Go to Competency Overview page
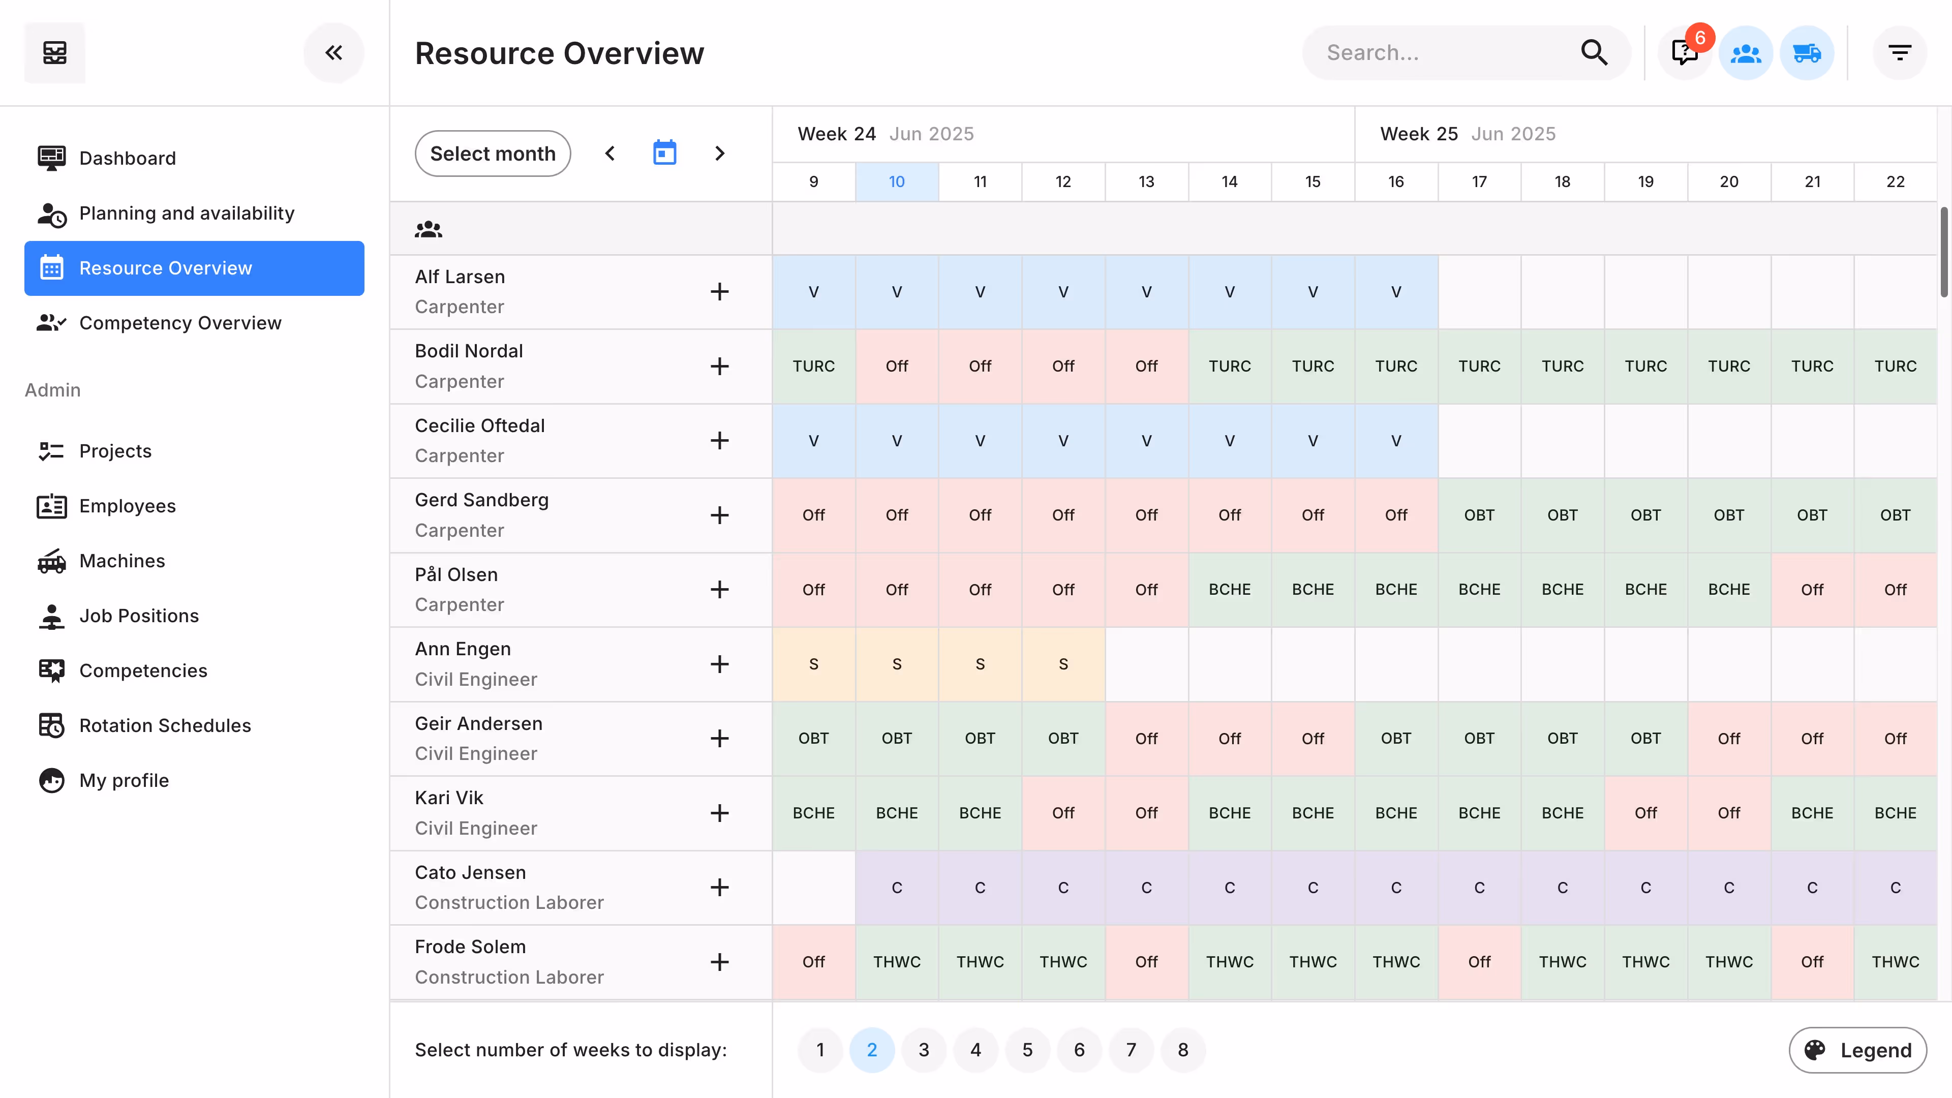 coord(179,323)
